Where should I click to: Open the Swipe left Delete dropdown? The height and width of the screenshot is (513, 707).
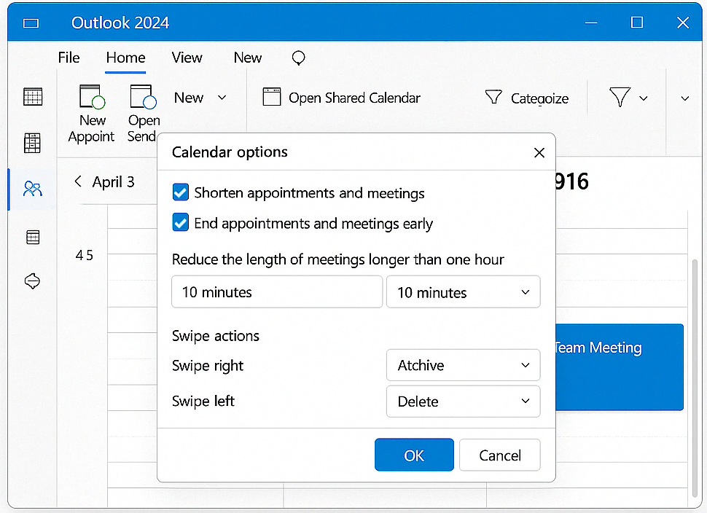pyautogui.click(x=463, y=402)
